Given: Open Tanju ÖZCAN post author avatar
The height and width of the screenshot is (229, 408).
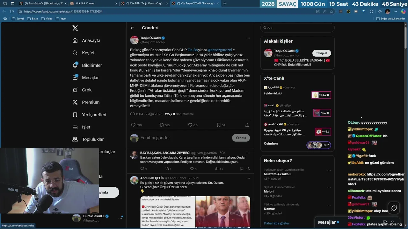Looking at the screenshot, I should tap(134, 40).
